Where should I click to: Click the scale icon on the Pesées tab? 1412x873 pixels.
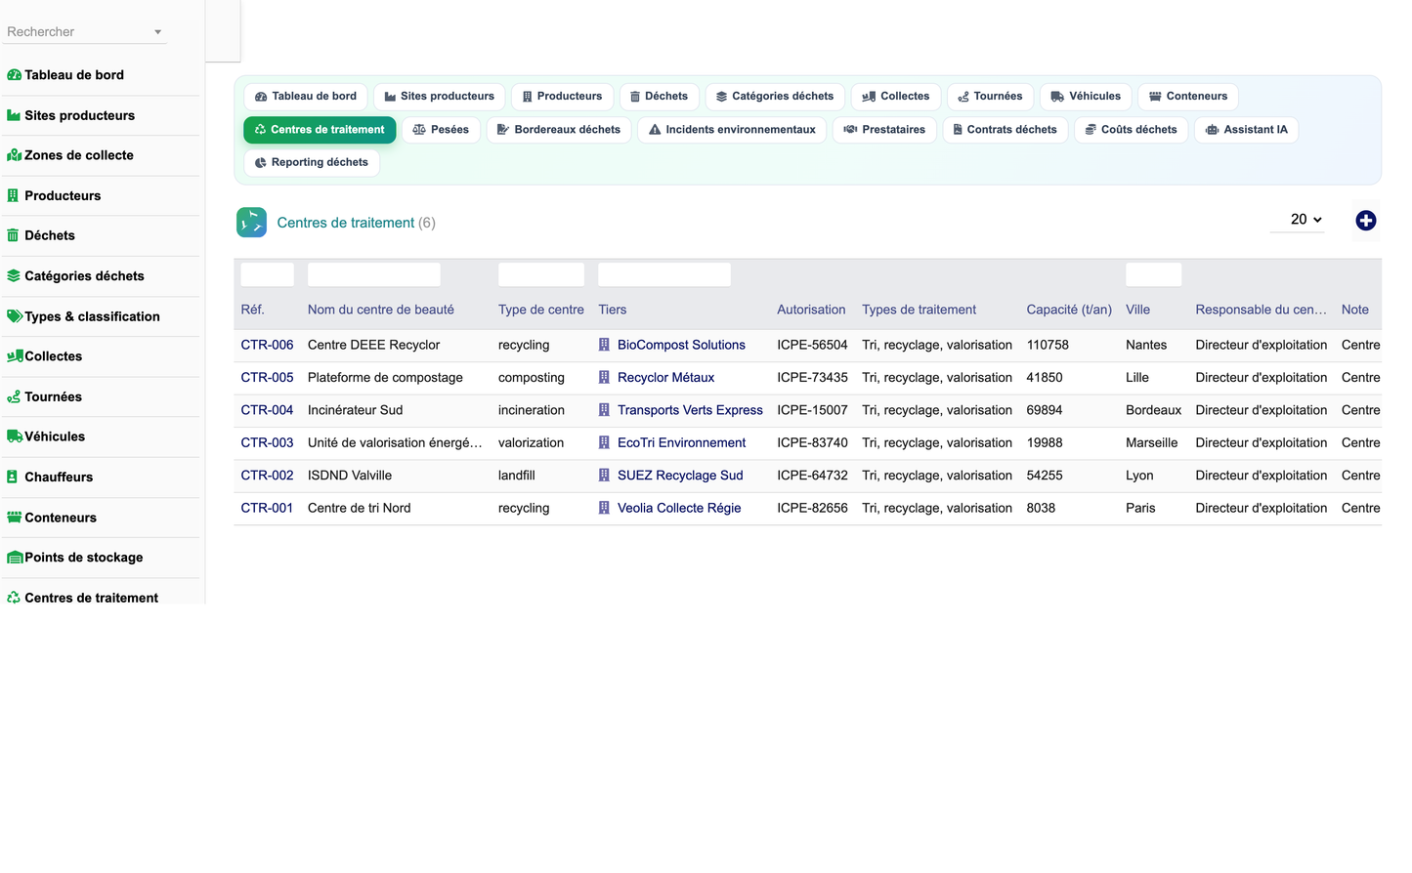point(419,130)
